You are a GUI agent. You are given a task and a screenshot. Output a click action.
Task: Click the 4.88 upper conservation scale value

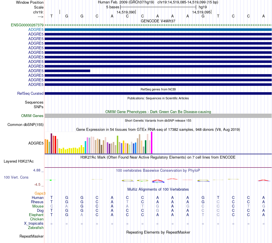(37, 170)
